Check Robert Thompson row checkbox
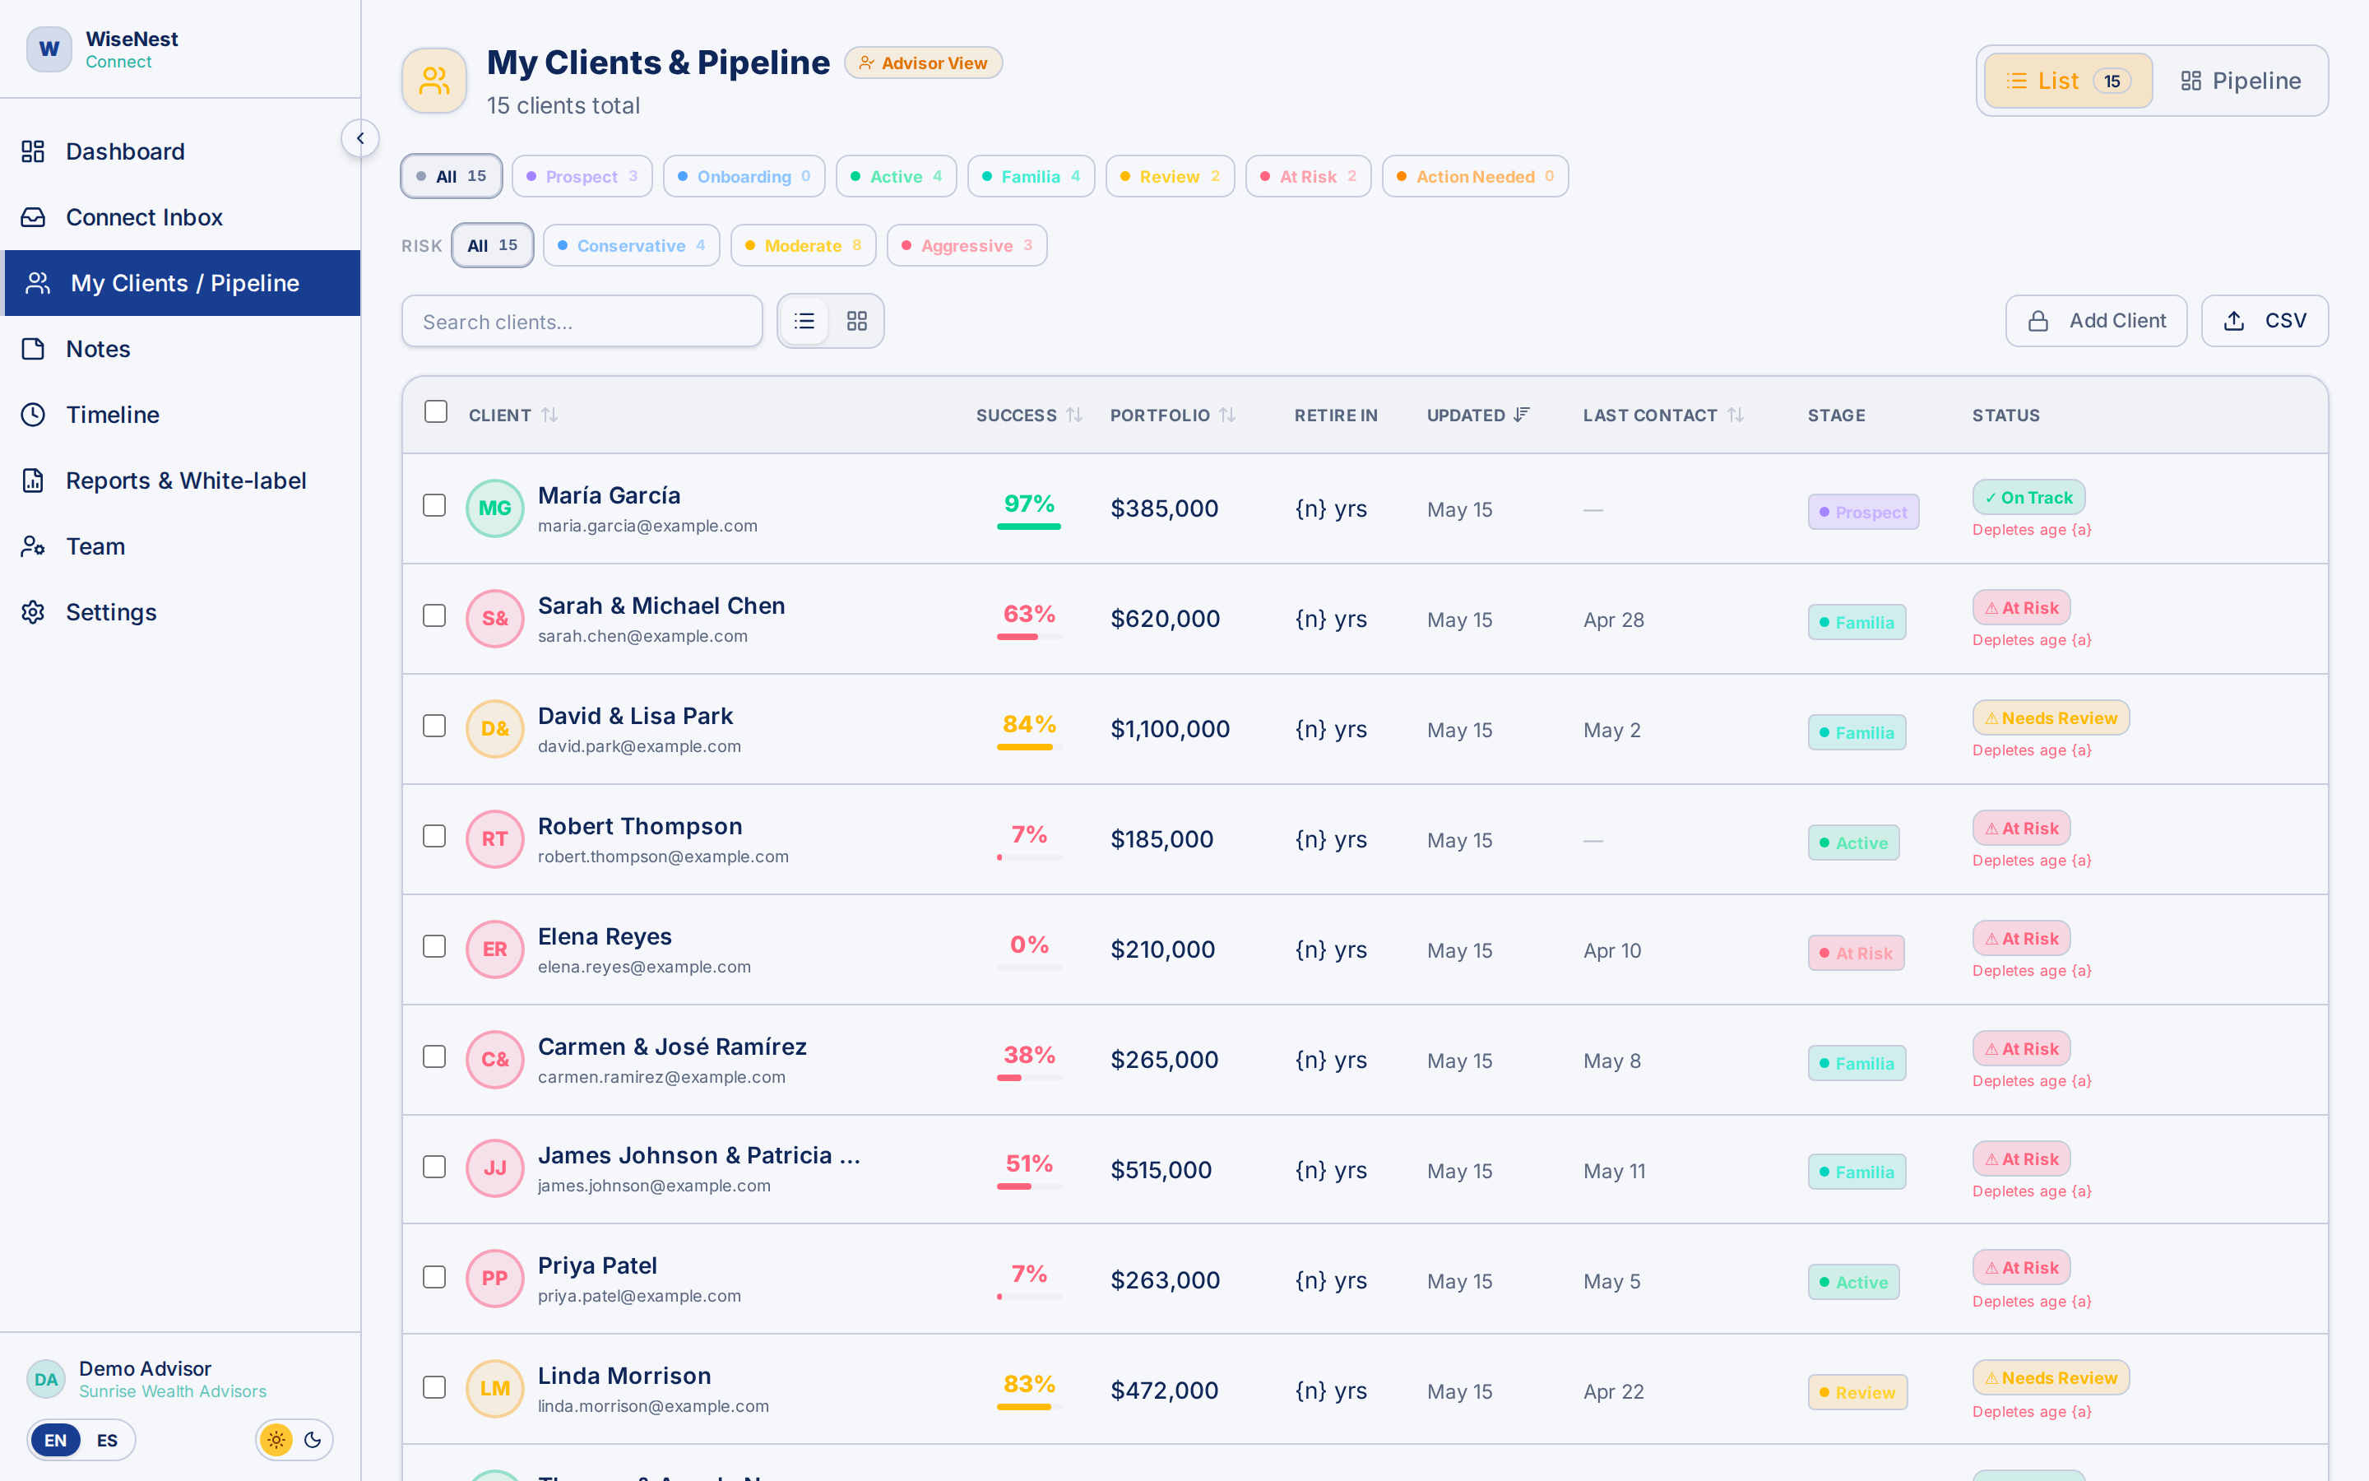The height and width of the screenshot is (1481, 2369). click(x=433, y=837)
